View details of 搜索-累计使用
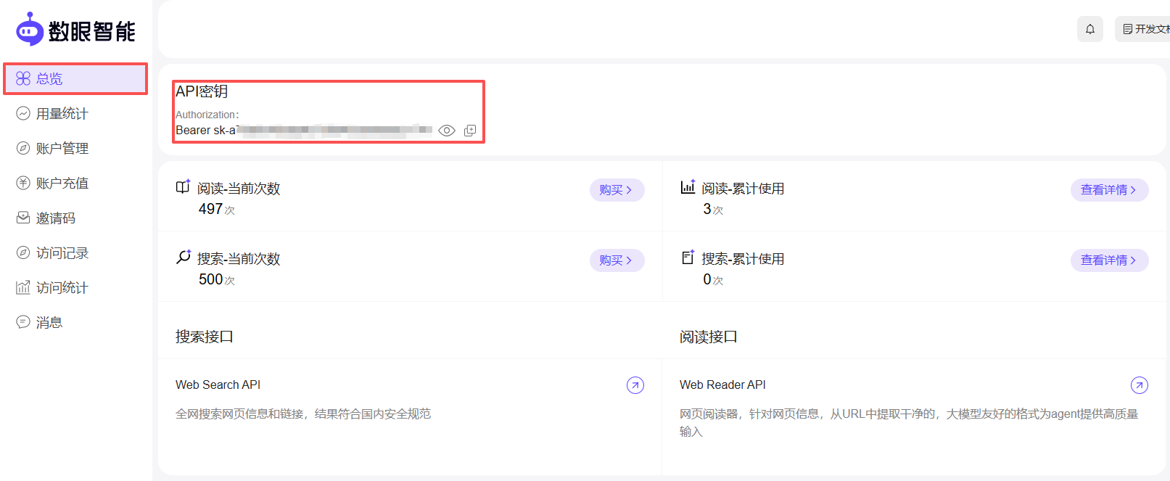The height and width of the screenshot is (481, 1170). pyautogui.click(x=1109, y=260)
